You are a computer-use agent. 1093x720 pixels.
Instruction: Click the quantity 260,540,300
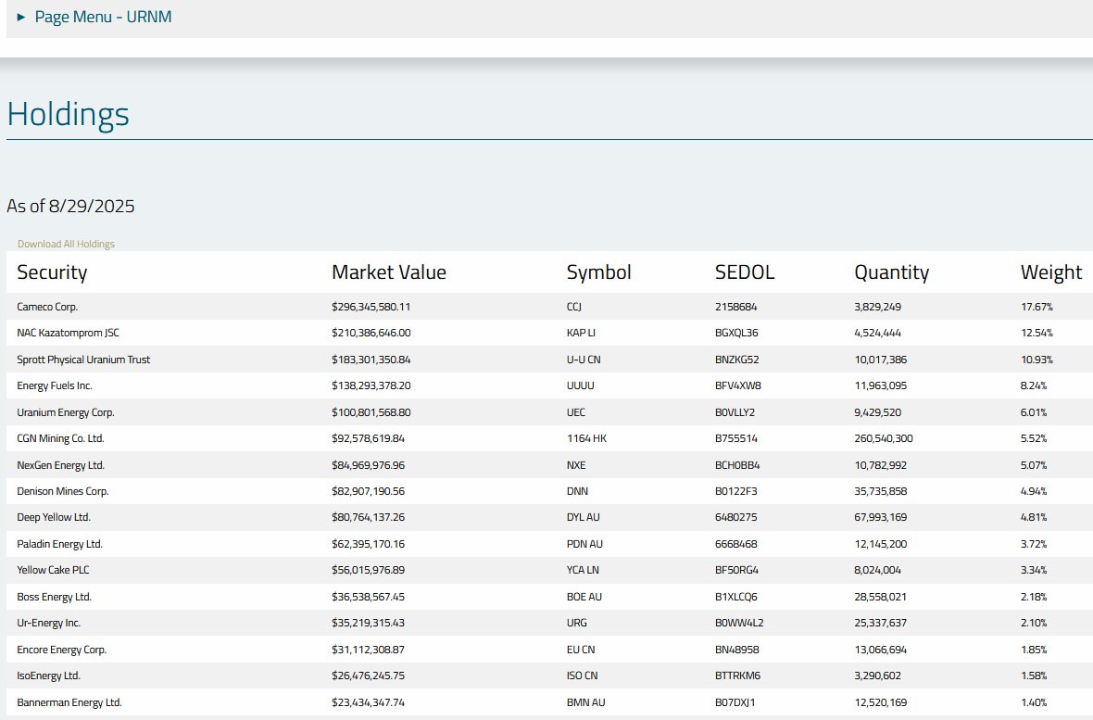(883, 439)
